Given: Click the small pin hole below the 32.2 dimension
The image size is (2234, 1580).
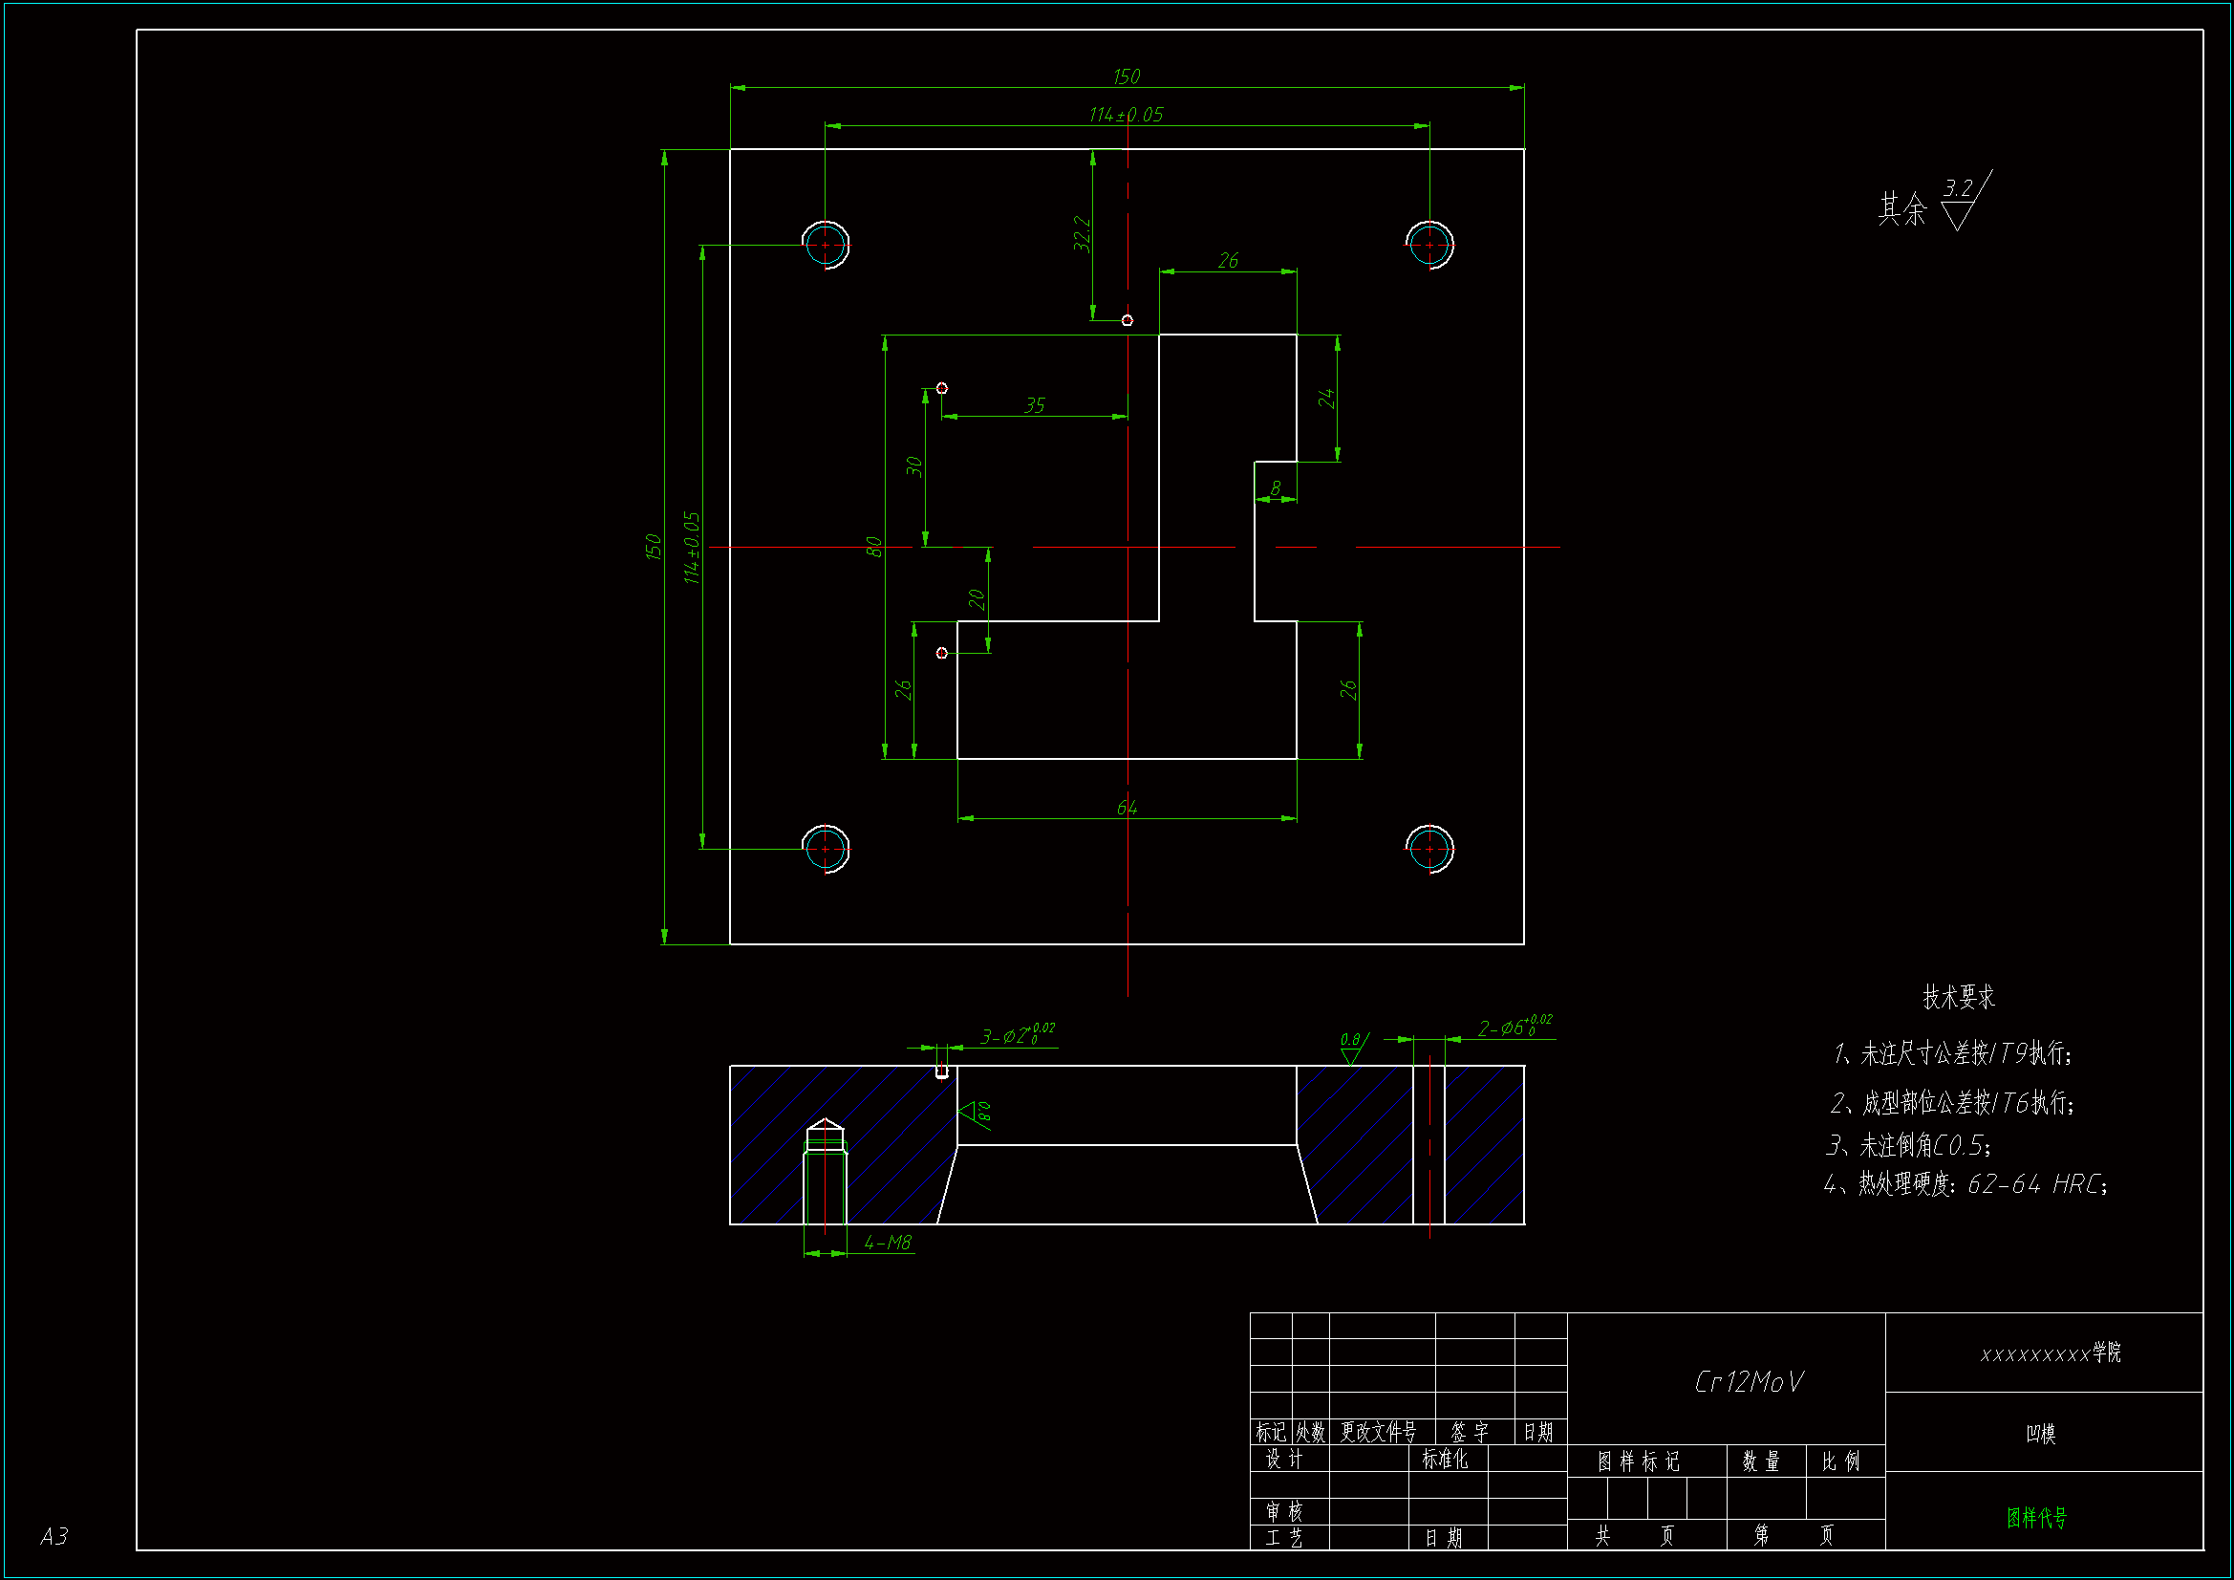Looking at the screenshot, I should tap(1127, 320).
